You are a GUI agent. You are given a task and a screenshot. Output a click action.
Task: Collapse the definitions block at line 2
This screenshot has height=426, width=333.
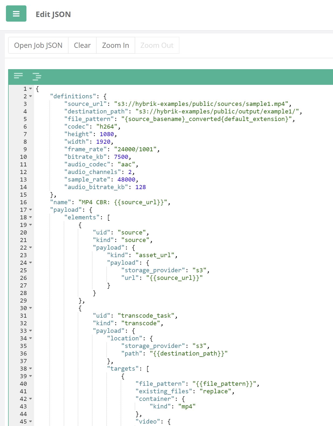(30, 96)
